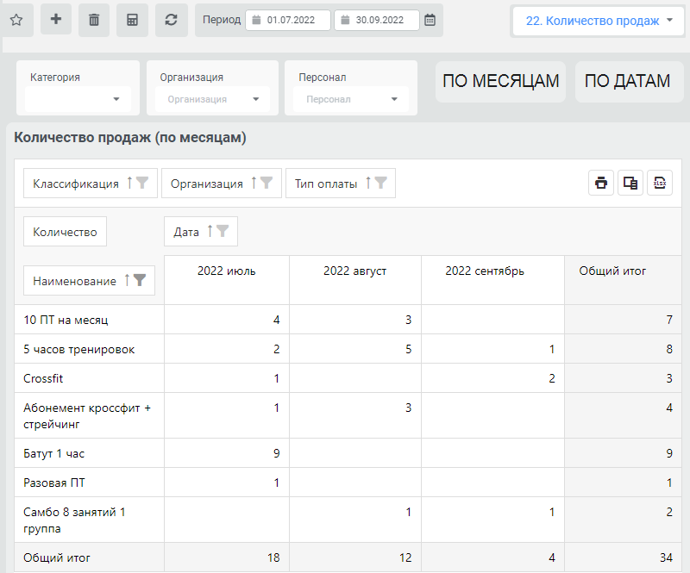Refresh the report with the reload icon

171,20
